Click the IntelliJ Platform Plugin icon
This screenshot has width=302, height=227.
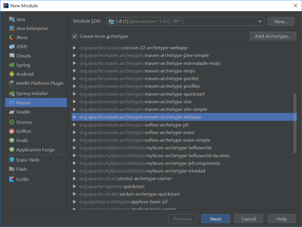[x=12, y=83]
